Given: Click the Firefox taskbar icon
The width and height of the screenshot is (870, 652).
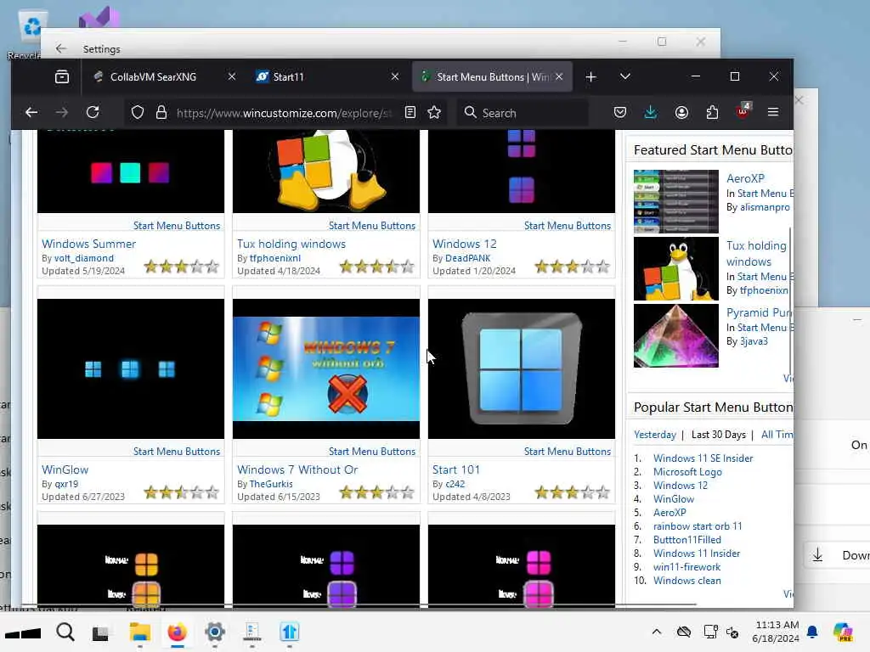Looking at the screenshot, I should (x=177, y=632).
